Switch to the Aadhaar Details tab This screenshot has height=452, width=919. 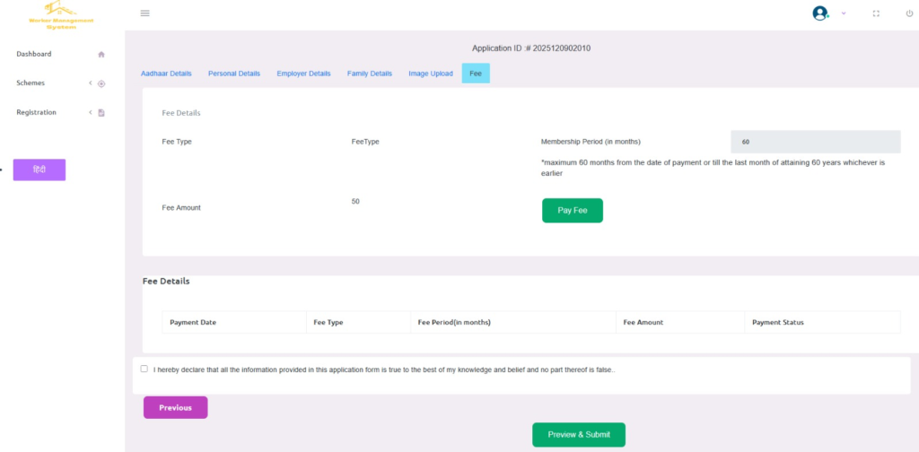pyautogui.click(x=166, y=74)
